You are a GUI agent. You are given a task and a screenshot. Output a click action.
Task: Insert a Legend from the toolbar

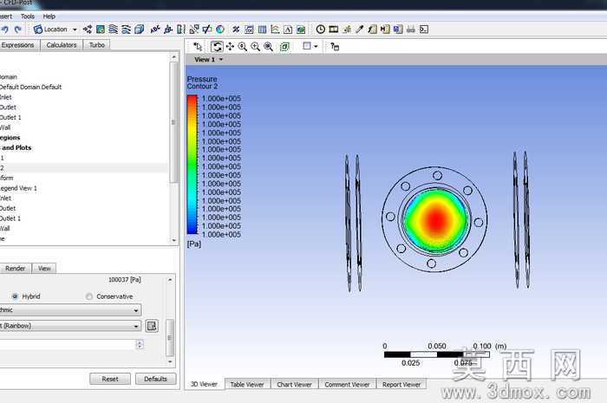(x=180, y=29)
